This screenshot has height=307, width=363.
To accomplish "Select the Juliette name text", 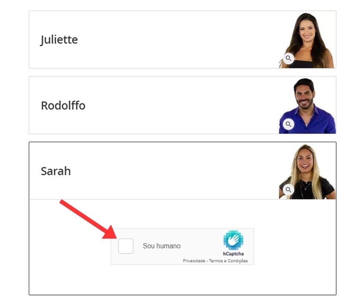I will pos(59,40).
